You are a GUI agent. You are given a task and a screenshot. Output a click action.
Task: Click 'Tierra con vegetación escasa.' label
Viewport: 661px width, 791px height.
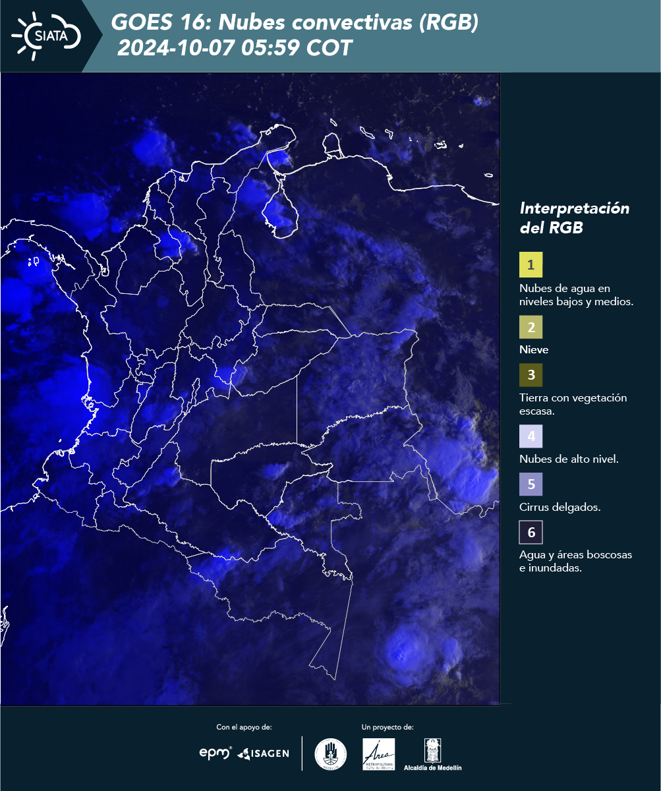click(x=573, y=405)
